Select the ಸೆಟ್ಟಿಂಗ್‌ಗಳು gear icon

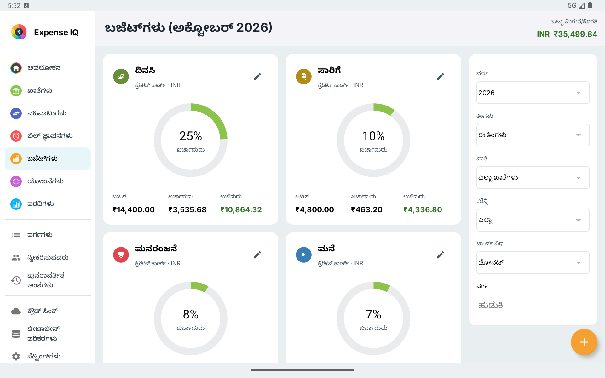16,356
